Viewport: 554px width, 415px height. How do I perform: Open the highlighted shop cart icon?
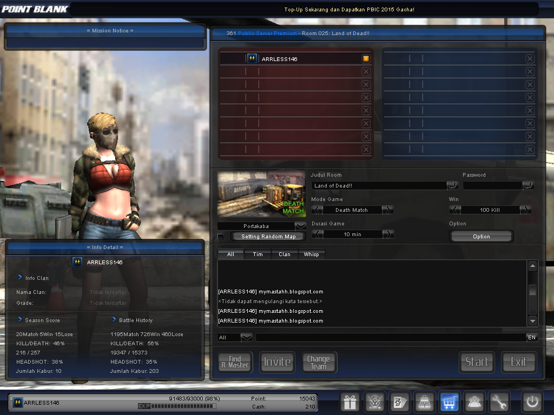tap(450, 402)
